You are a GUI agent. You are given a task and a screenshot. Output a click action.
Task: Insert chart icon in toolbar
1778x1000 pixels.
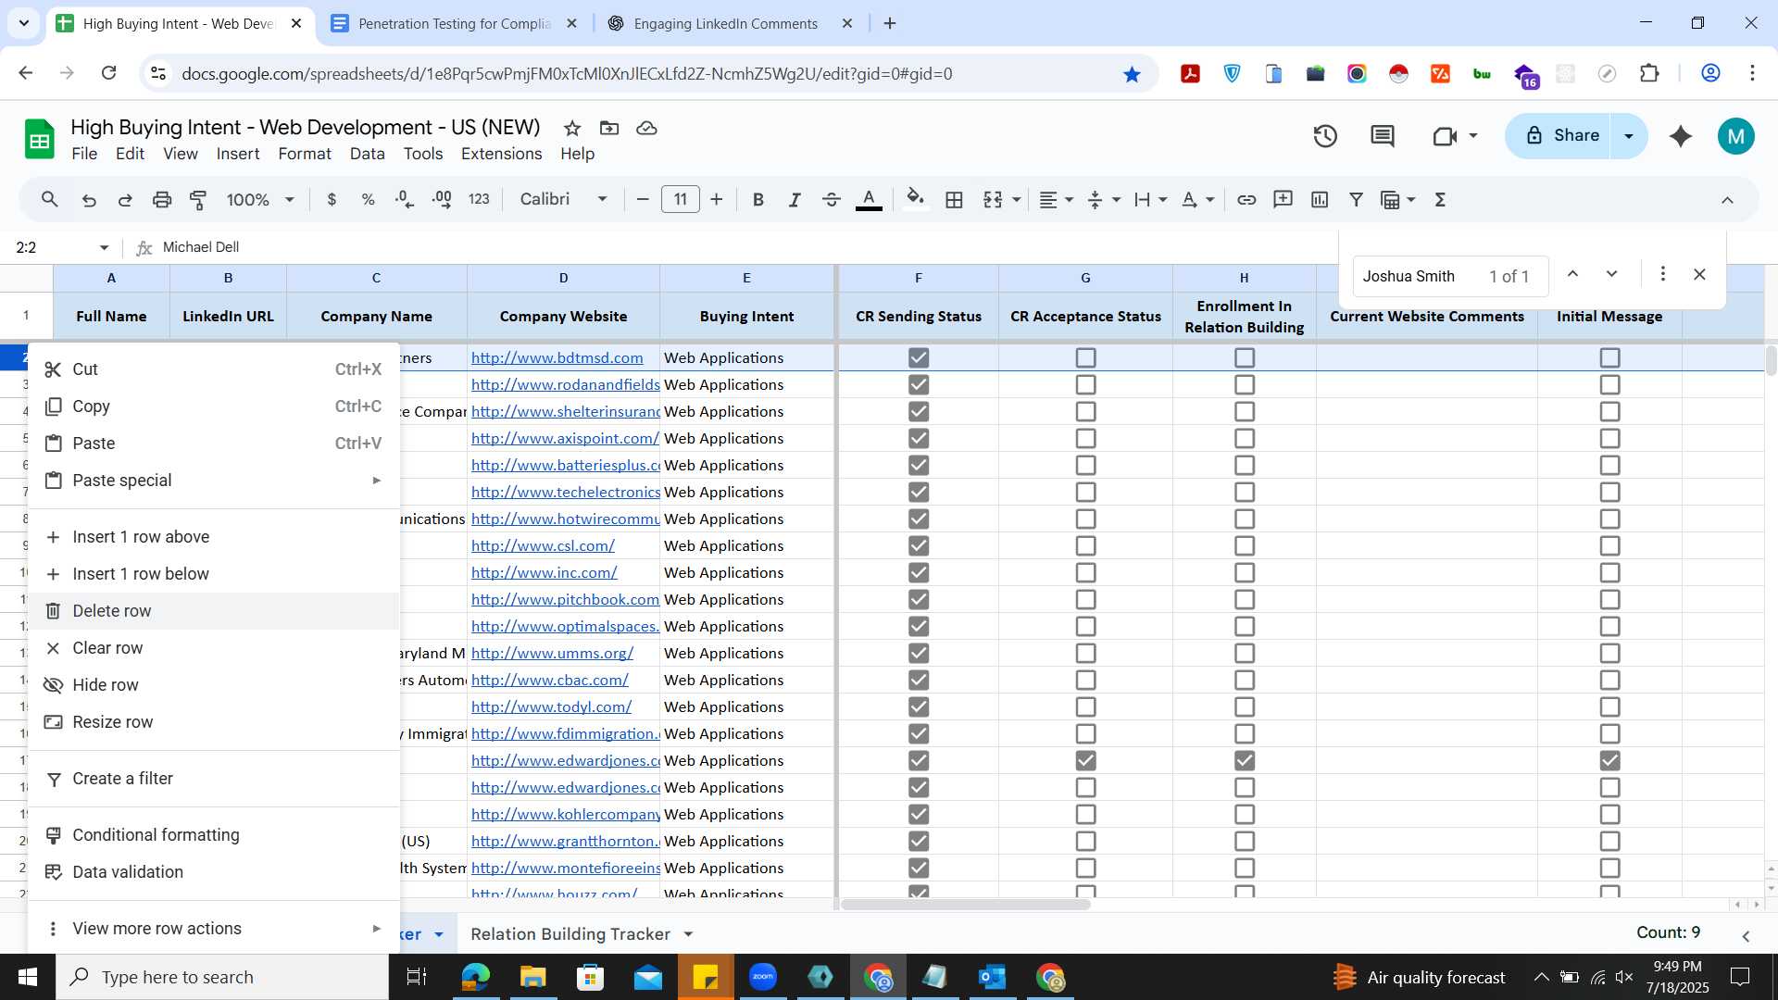pyautogui.click(x=1320, y=200)
